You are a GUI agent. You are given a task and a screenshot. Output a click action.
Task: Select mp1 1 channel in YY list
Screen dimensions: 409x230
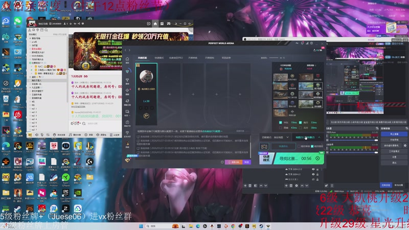(x=34, y=108)
